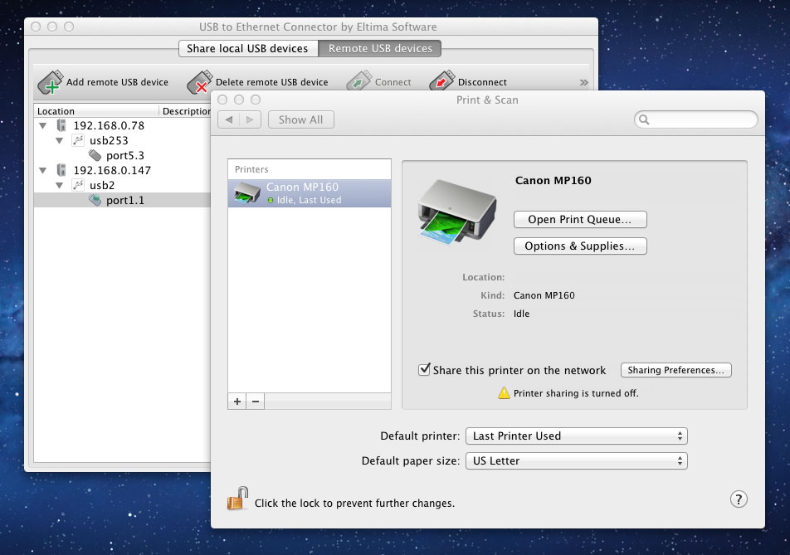
Task: Collapse the usb253 hub node
Action: [60, 140]
